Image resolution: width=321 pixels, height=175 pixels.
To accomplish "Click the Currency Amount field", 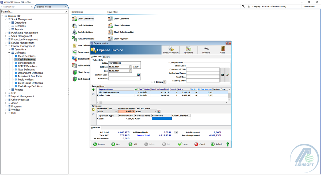I will pos(127,111).
